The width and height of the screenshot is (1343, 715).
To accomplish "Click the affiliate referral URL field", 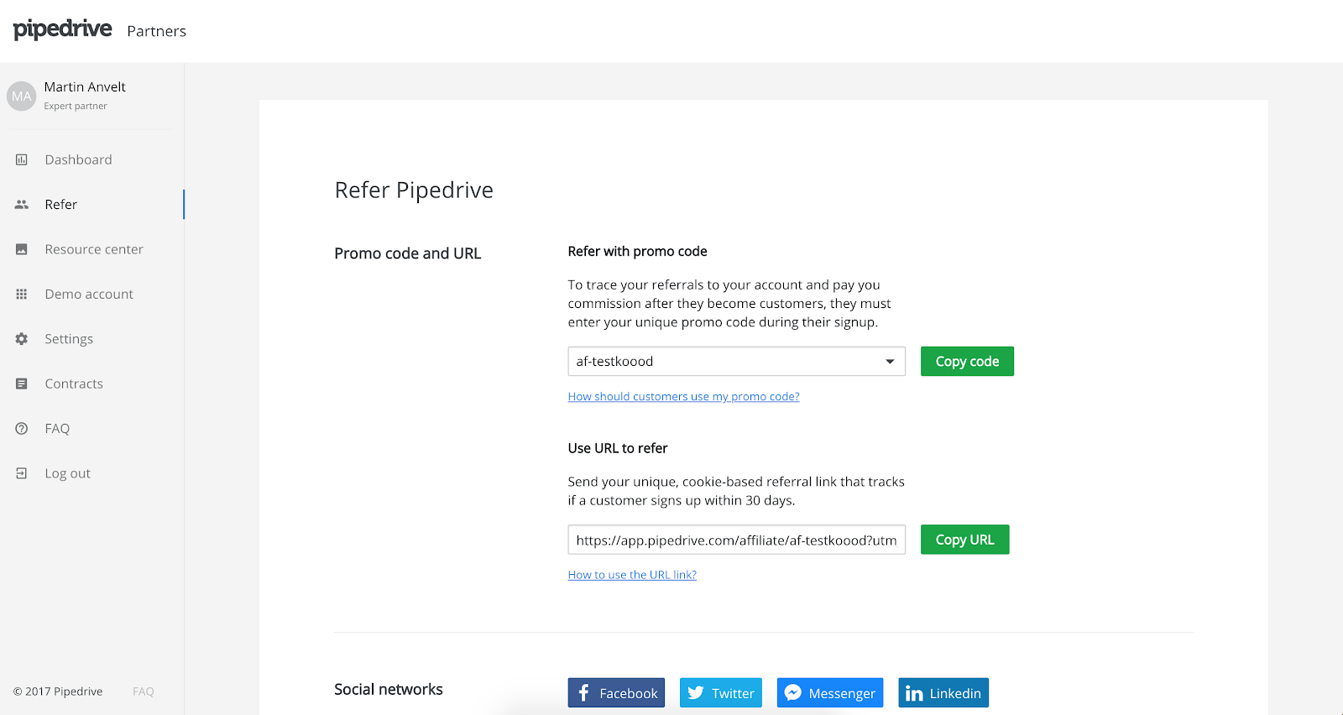I will click(x=736, y=540).
